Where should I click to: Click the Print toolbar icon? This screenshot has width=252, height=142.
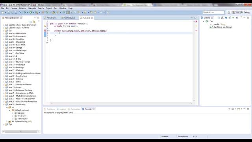pos(16,12)
